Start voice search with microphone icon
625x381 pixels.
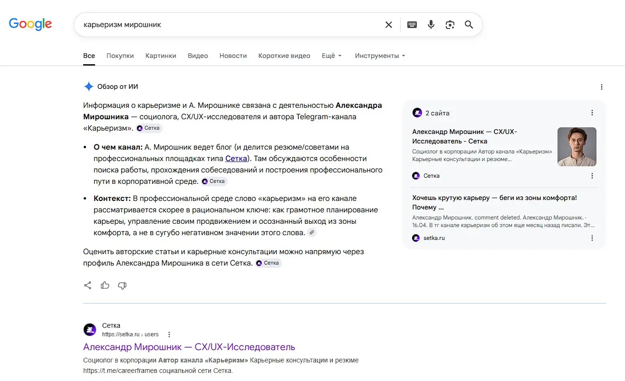[431, 25]
